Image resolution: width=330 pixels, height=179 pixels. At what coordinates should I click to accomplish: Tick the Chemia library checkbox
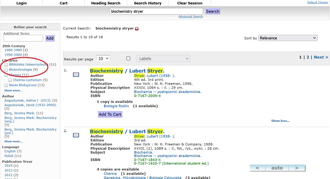[6, 75]
